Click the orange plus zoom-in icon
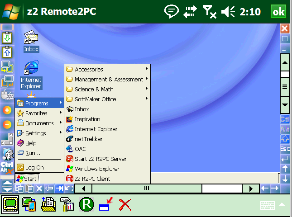The width and height of the screenshot is (292, 217). coord(7,110)
